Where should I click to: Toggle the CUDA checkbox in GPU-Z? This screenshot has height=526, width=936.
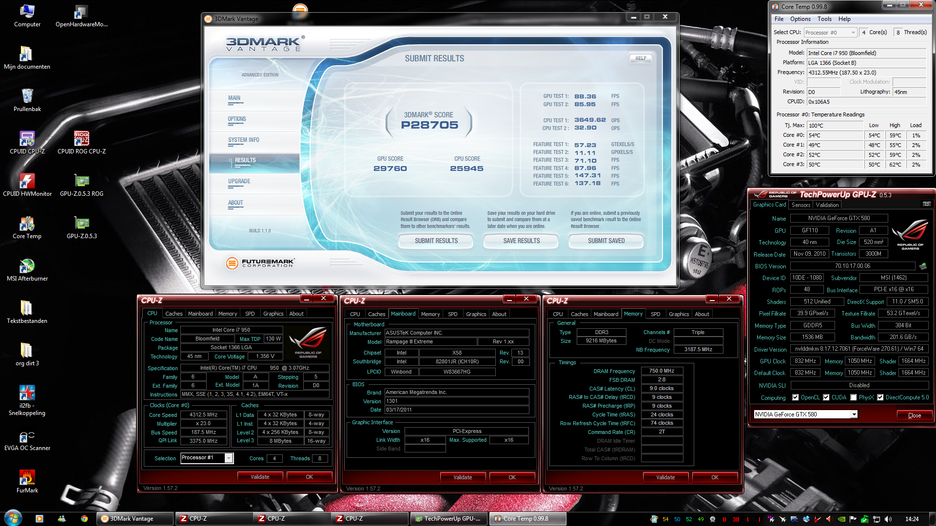click(826, 397)
